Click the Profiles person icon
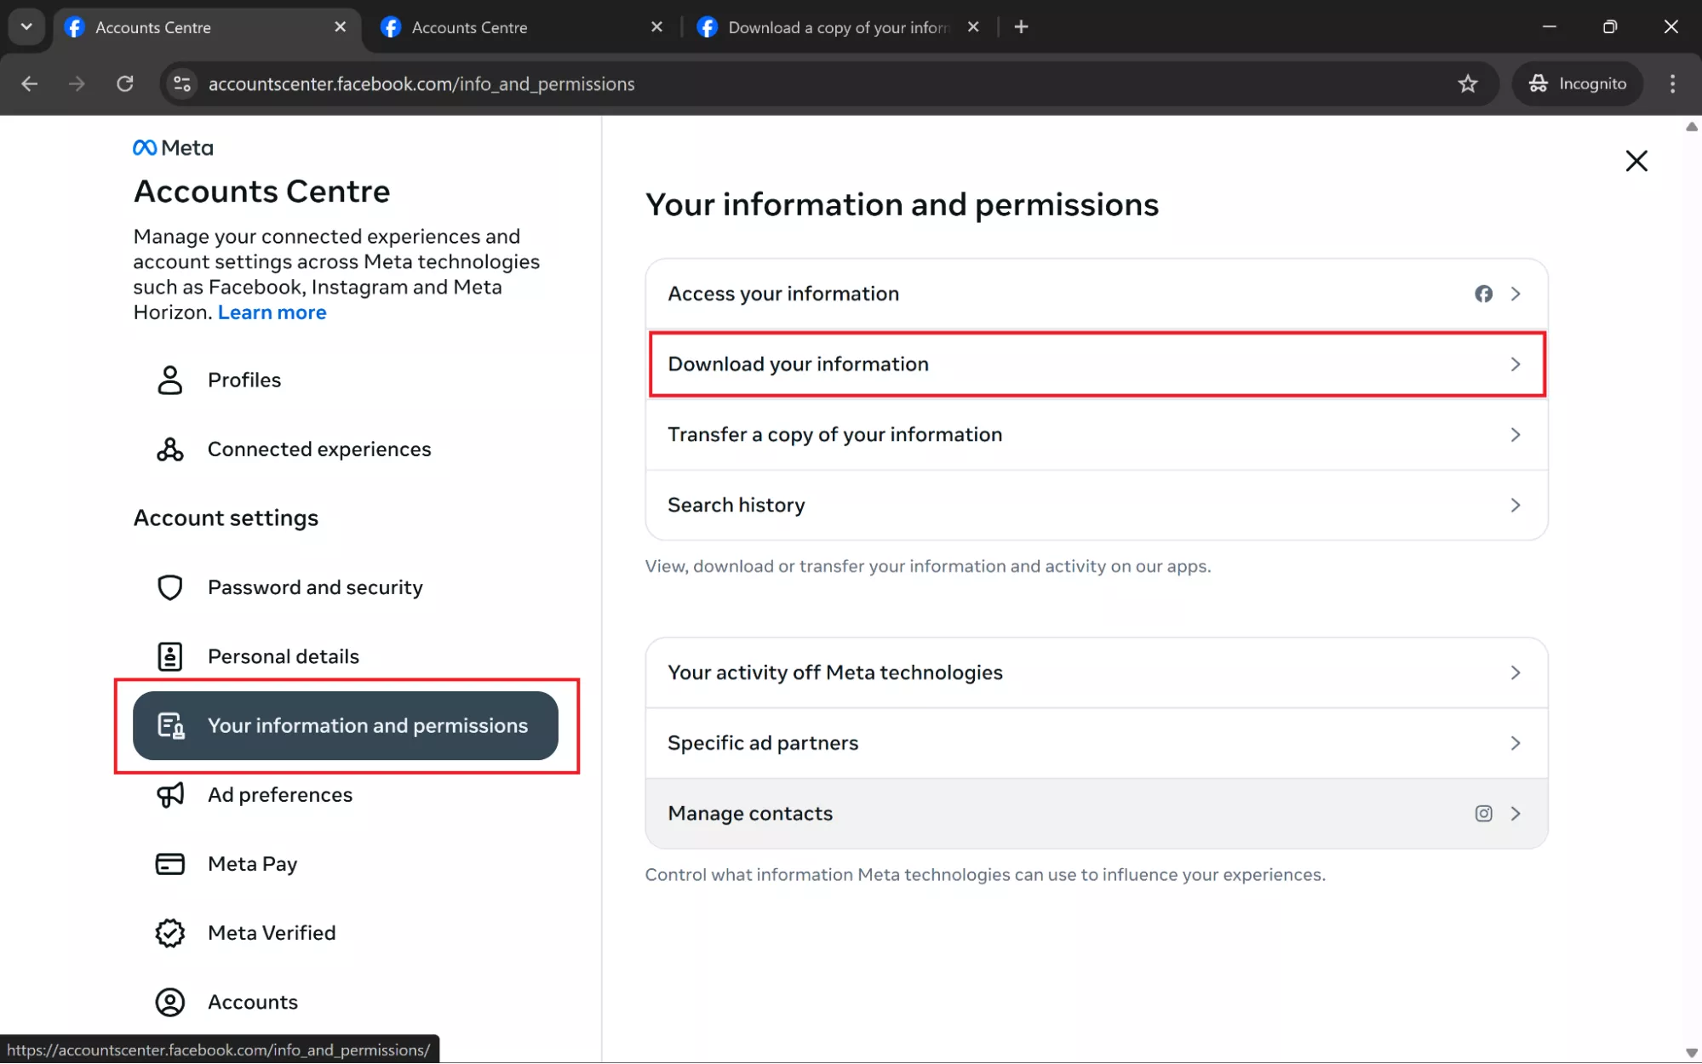 170,380
